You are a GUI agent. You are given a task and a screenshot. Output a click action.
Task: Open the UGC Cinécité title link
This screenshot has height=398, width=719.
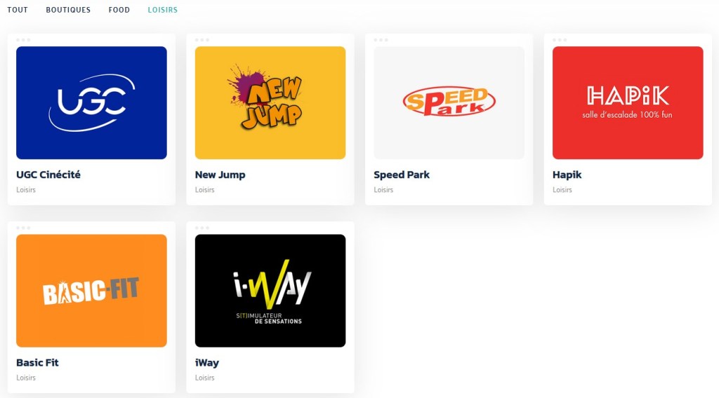point(48,174)
